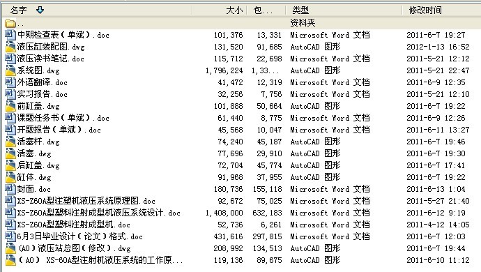
Task: Click the Word icon for 液压读书笔记.doc
Action: pyautogui.click(x=10, y=59)
